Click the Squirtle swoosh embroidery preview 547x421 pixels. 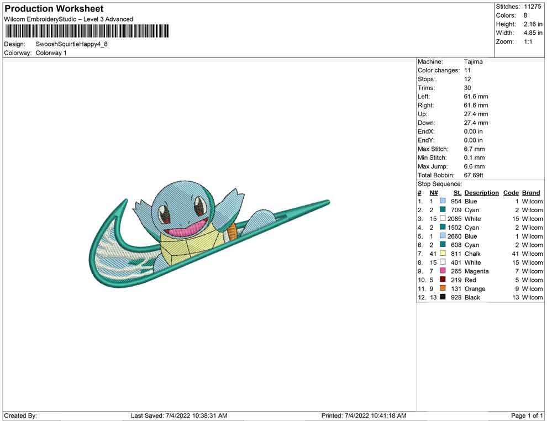(209, 234)
